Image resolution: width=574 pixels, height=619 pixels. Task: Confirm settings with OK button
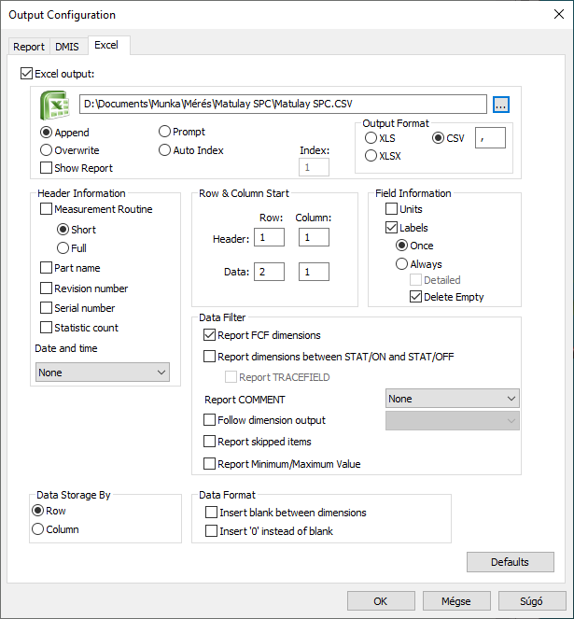381,601
